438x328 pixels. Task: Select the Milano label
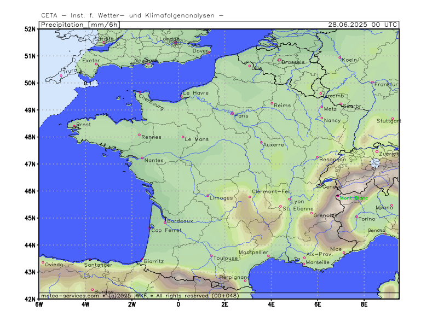pos(384,208)
